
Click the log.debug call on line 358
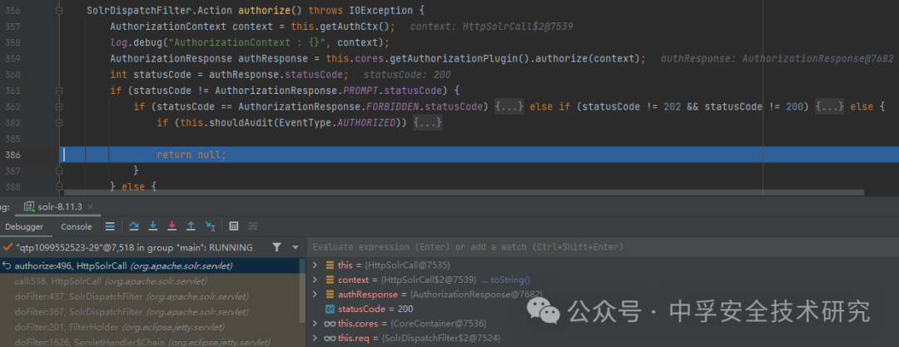click(250, 42)
